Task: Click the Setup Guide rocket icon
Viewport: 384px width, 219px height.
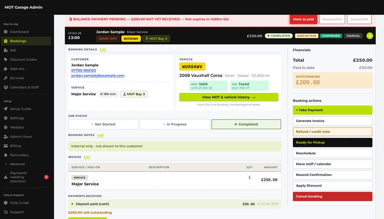Action: 6,109
